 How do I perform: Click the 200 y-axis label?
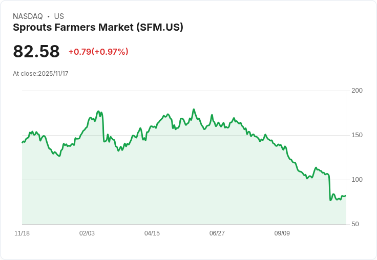pyautogui.click(x=357, y=91)
